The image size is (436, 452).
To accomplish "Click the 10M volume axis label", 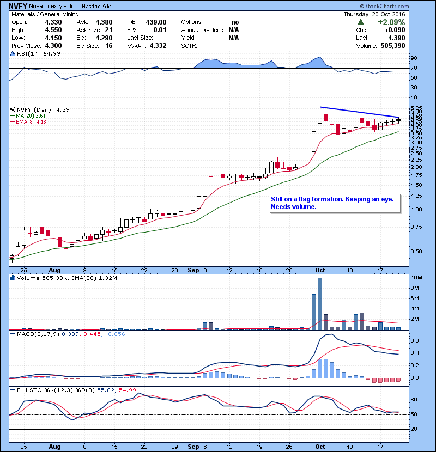I will (416, 278).
